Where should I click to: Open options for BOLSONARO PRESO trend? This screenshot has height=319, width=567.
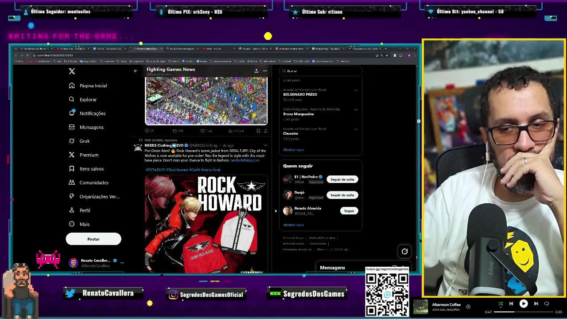[356, 90]
